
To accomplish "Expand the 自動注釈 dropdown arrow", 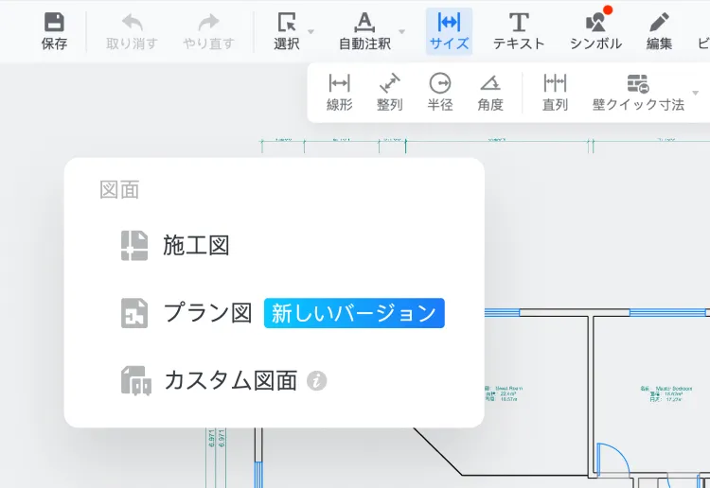I will click(401, 32).
